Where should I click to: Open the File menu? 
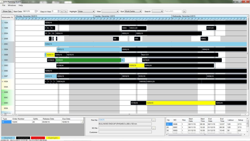(x=4, y=5)
